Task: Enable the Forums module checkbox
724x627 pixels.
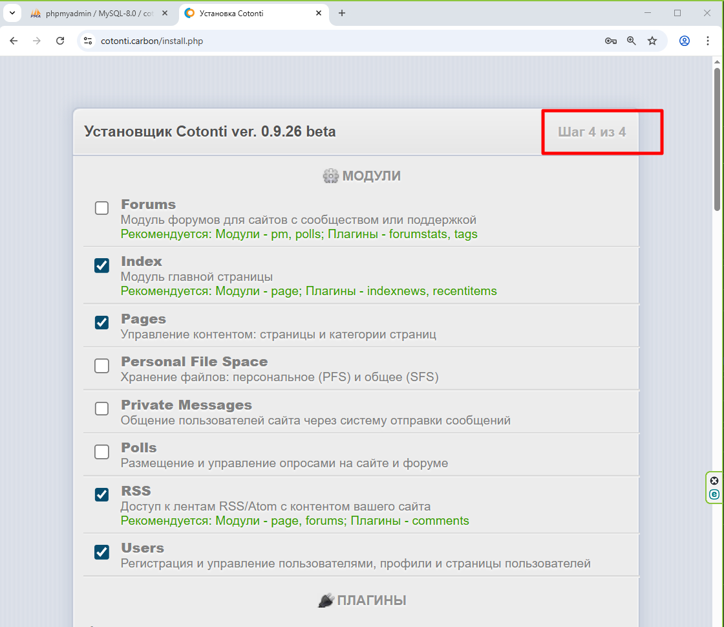Action: coord(101,208)
